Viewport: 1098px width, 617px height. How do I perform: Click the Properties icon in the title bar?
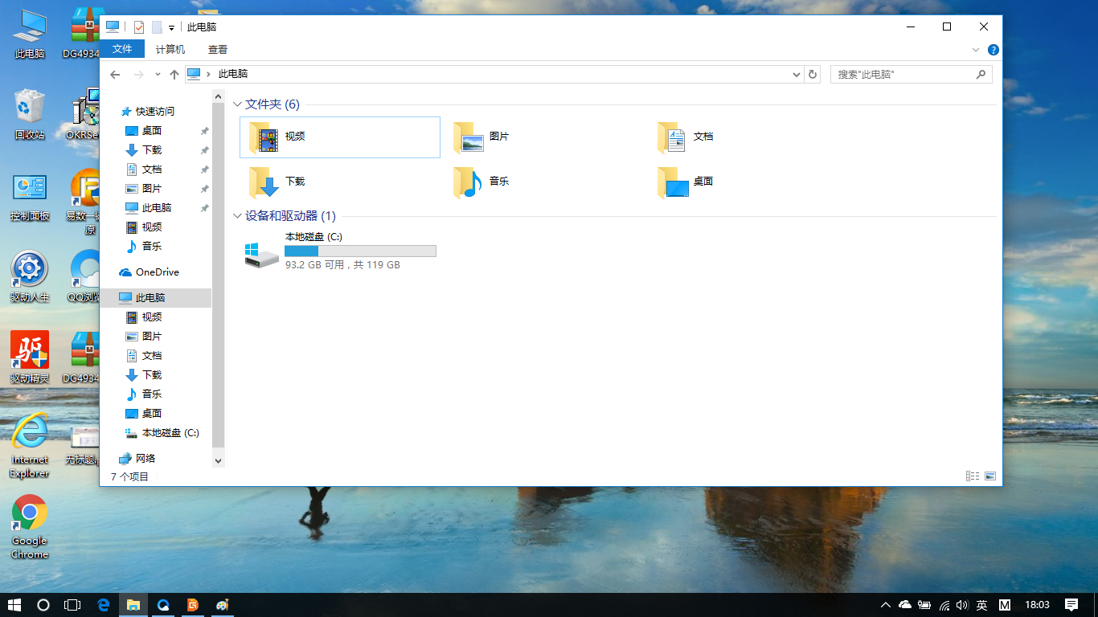click(139, 27)
